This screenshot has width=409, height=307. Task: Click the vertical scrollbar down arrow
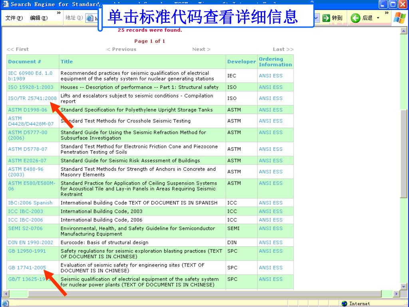click(403, 287)
